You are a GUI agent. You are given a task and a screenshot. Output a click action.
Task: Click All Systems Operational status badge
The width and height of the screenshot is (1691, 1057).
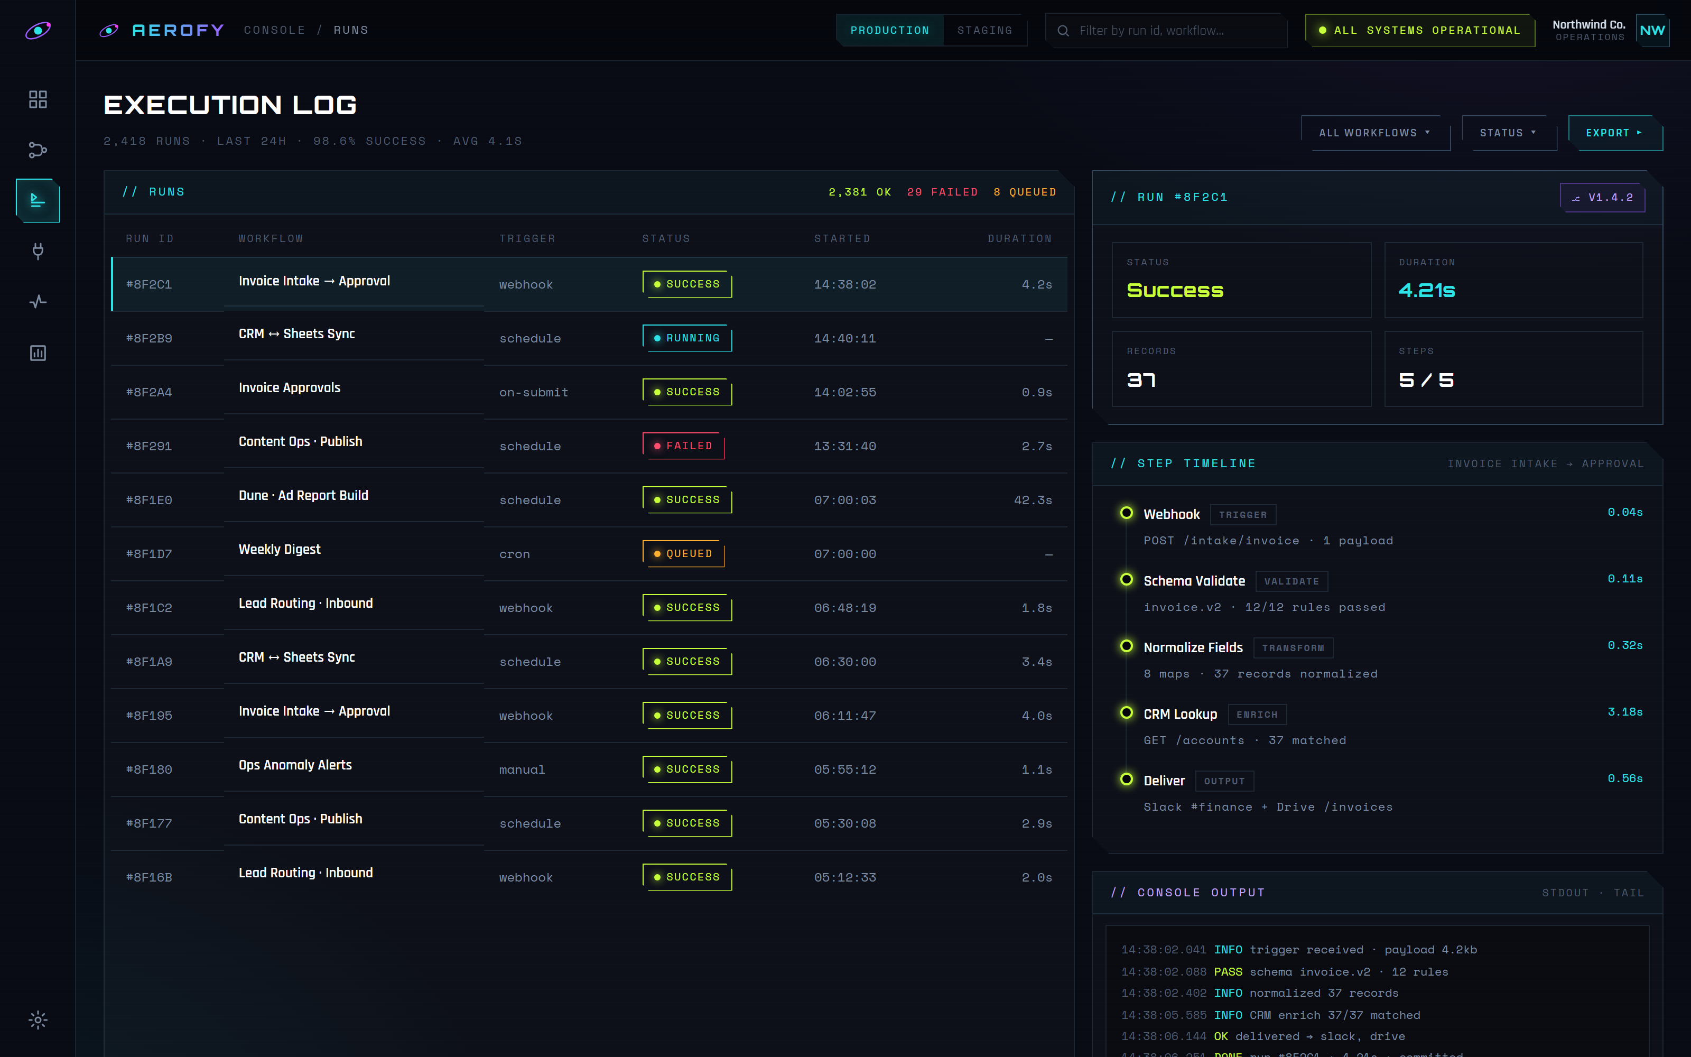(x=1420, y=30)
